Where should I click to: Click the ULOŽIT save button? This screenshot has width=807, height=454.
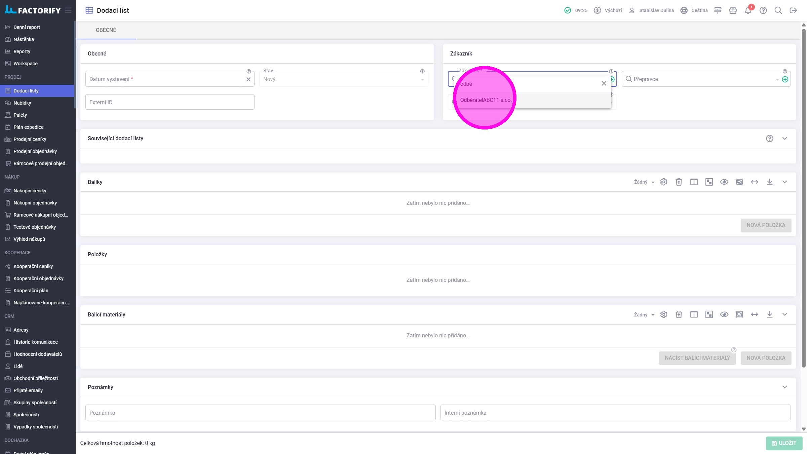(x=784, y=443)
